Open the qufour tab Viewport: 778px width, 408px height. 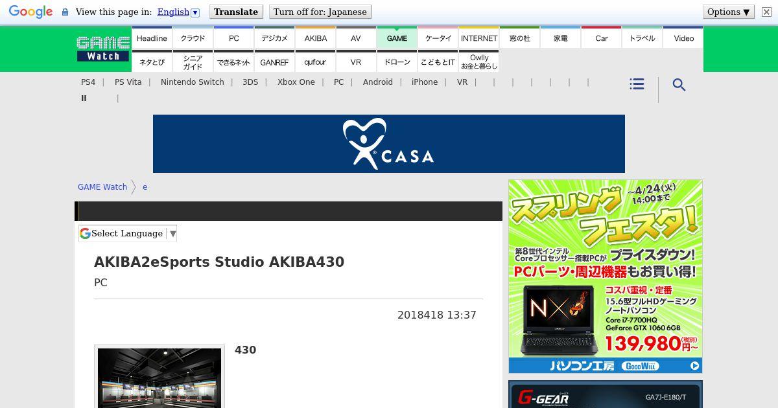click(315, 62)
